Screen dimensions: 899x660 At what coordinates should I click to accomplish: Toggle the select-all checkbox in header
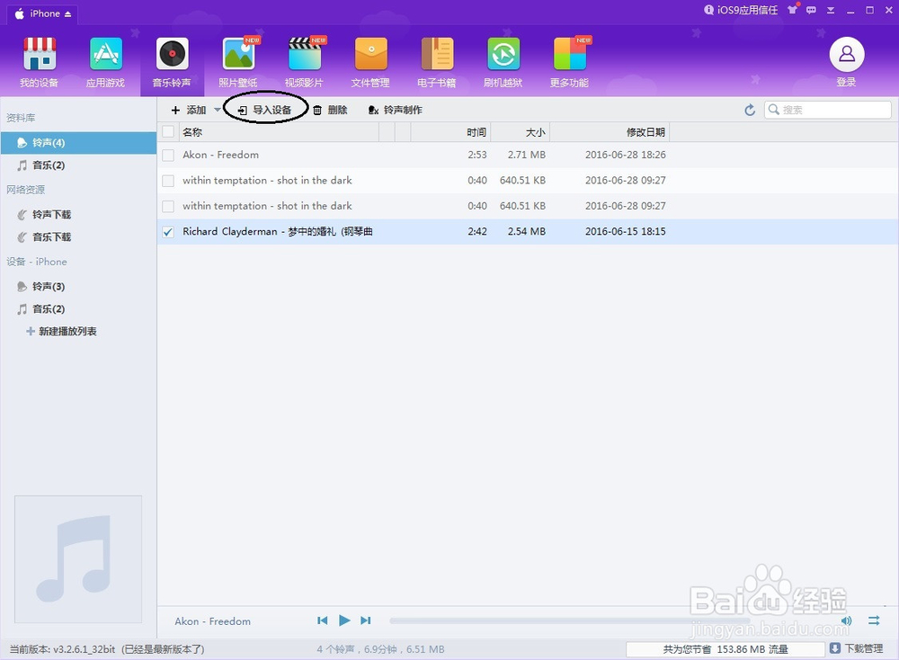coord(168,132)
